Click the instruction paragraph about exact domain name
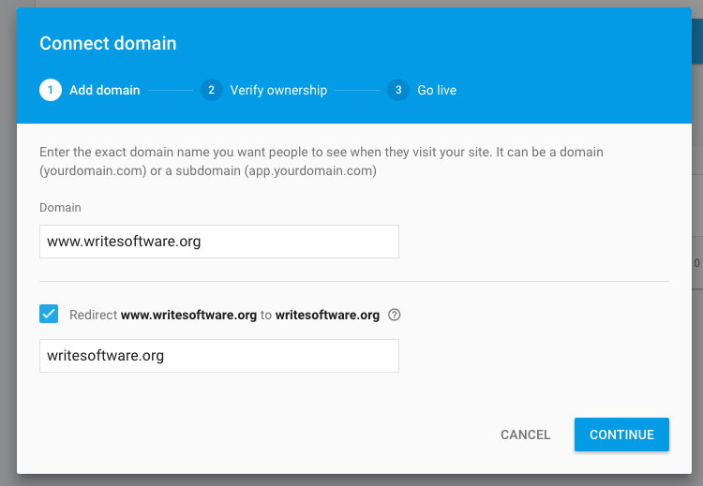The height and width of the screenshot is (486, 703). click(x=321, y=161)
